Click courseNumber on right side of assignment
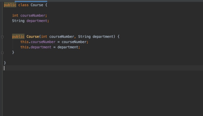 click(x=74, y=42)
